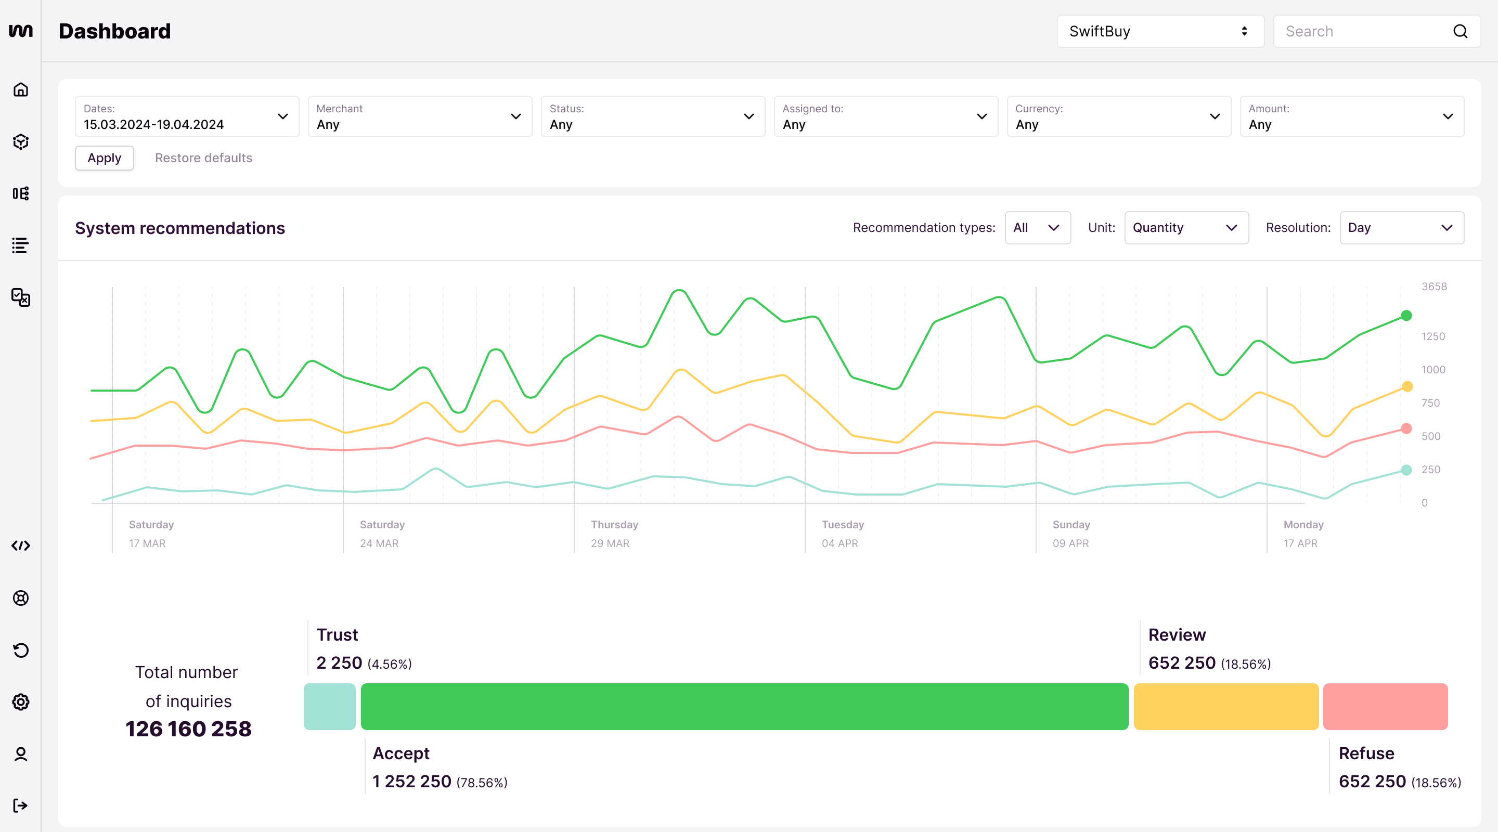Open the panel layout icon in sidebar
Viewport: 1498px width, 832px height.
point(21,193)
